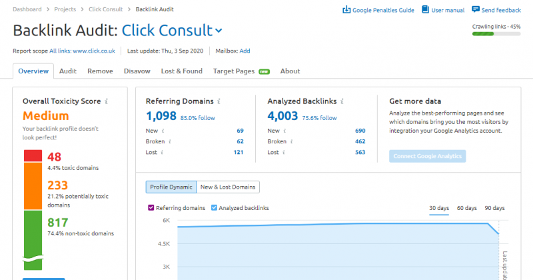533x280 pixels.
Task: Go to the Lost & Found tab
Action: (x=181, y=71)
